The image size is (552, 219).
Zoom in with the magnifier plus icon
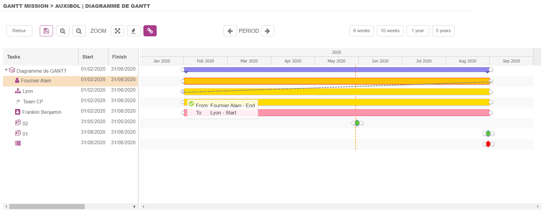63,31
